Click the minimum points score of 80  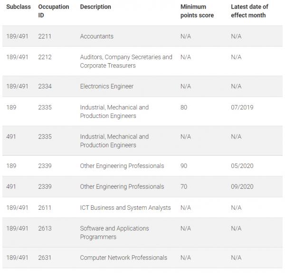184,107
